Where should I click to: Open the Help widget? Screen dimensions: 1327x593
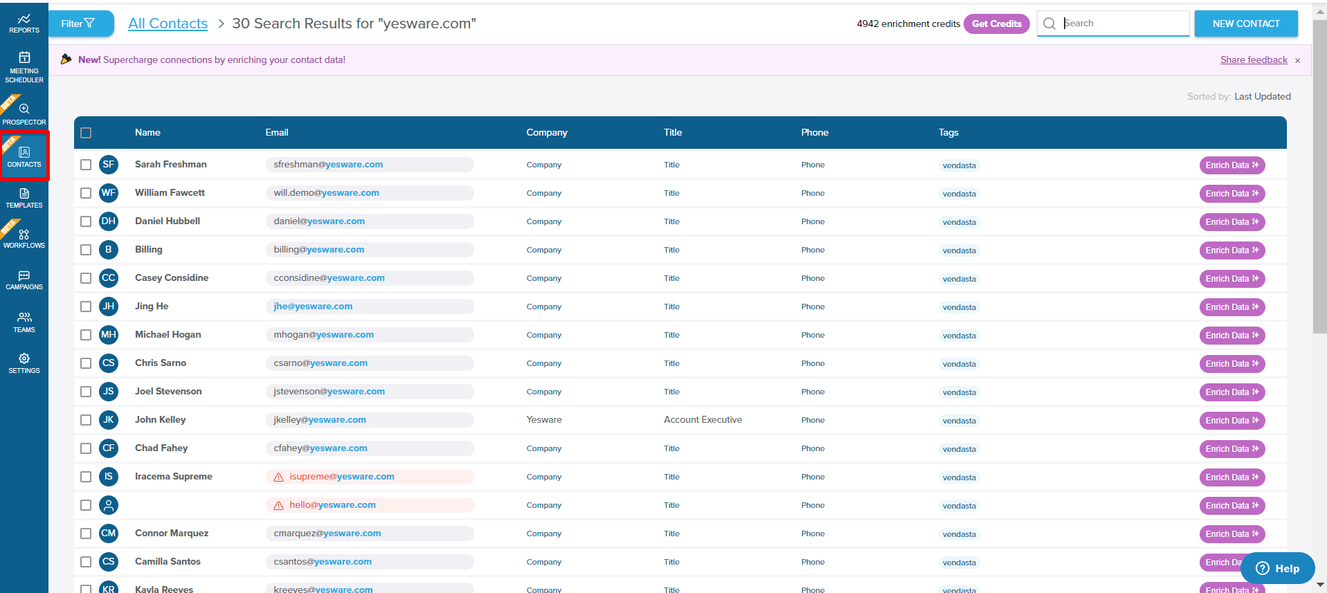[1278, 568]
